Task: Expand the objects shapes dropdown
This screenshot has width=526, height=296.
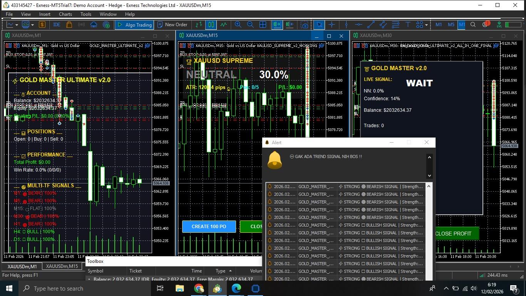Action: (426, 25)
